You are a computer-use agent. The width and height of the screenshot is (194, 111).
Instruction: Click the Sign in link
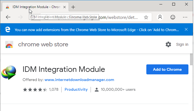pos(182,44)
